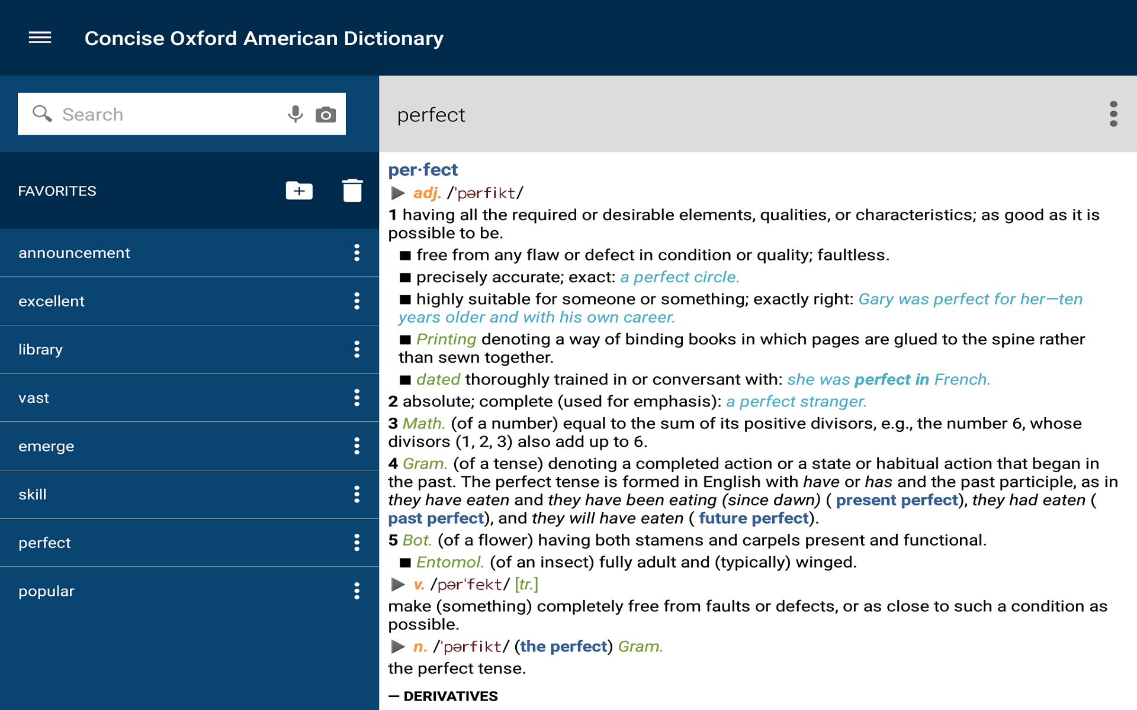This screenshot has width=1137, height=710.
Task: Follow the 'present perfect' cross-reference link
Action: click(x=897, y=500)
